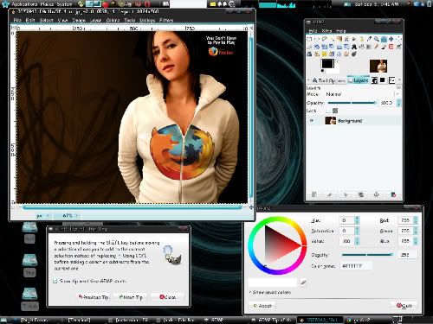Select the Bucket Fill tool

[362, 47]
